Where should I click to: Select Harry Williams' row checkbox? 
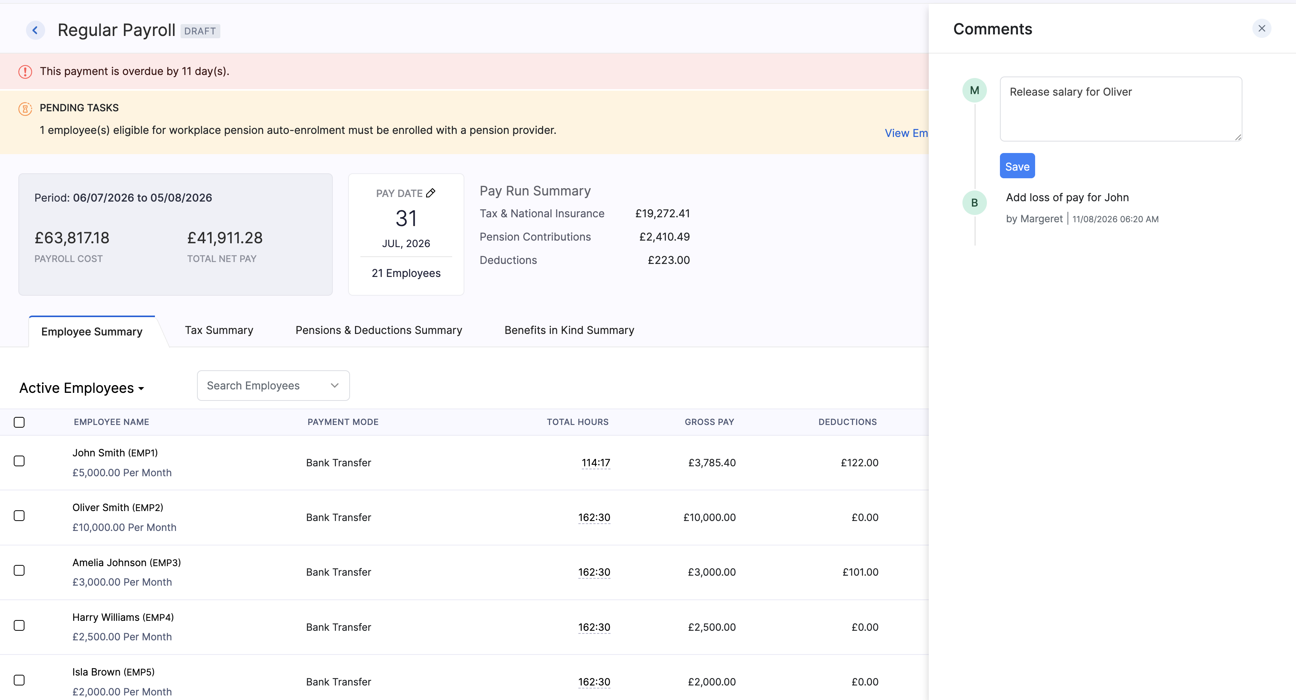(19, 625)
